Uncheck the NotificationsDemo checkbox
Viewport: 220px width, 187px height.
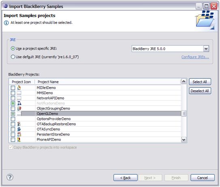click(x=13, y=104)
